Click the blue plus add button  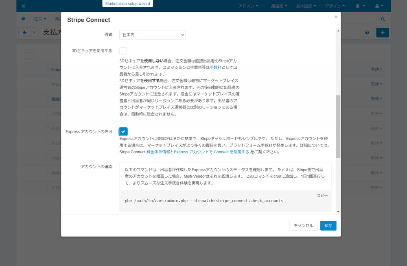[383, 33]
